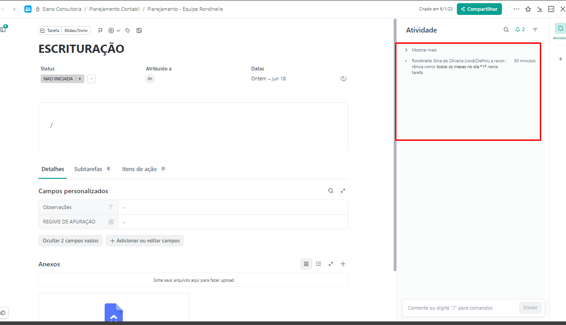Click the tag icon to add tags
Viewport: 566px width, 325px height.
tap(128, 31)
